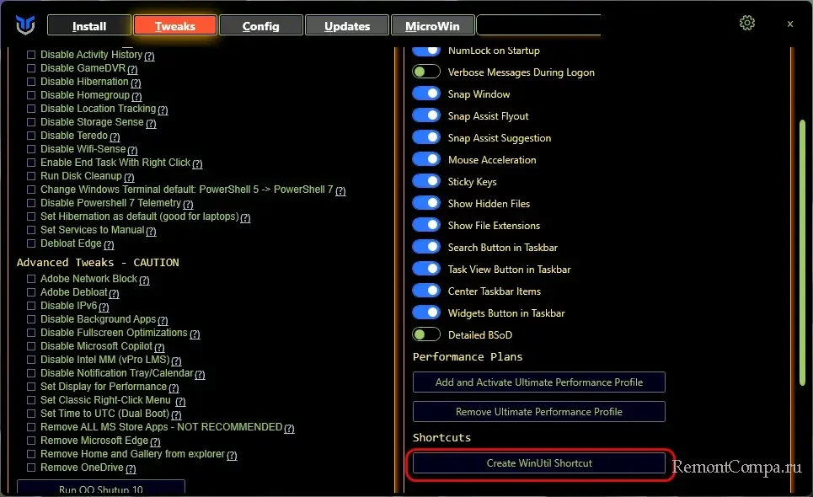
Task: Check Enable End Task With Right Click
Action: pyautogui.click(x=31, y=163)
